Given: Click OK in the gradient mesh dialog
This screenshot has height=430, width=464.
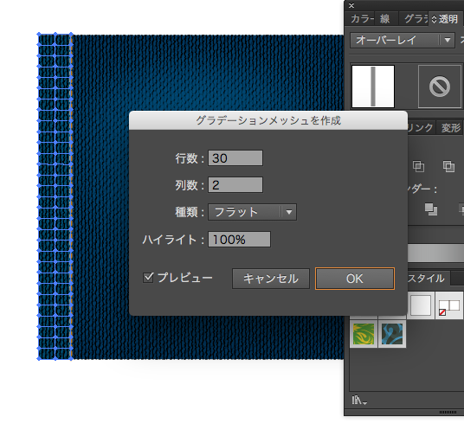Looking at the screenshot, I should [x=355, y=279].
